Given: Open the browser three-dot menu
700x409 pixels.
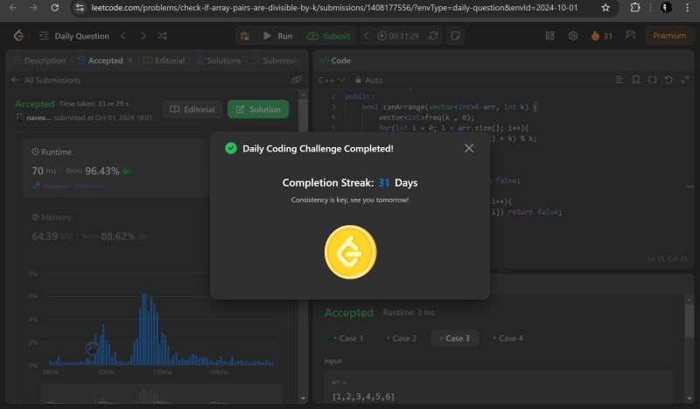Looking at the screenshot, I should coord(687,8).
